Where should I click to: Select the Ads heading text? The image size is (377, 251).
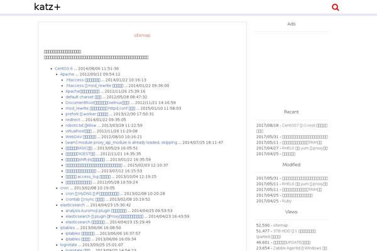pos(292,24)
